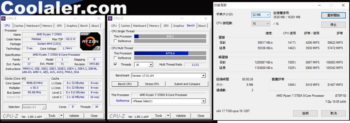The width and height of the screenshot is (350, 123).
Task: Open Mainboard tab in left CPU-Z window
Action: (33, 26)
